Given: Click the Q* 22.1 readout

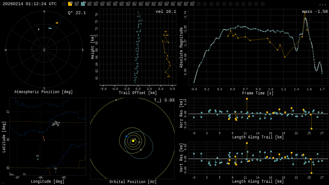Looking at the screenshot, I should [x=77, y=13].
